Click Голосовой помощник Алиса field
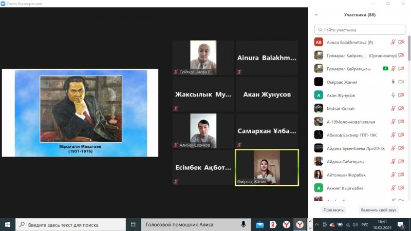This screenshot has width=411, height=231. tap(196, 225)
